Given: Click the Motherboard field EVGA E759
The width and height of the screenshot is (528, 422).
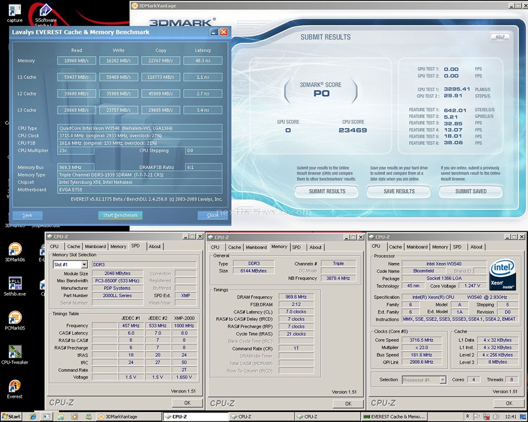Looking at the screenshot, I should [140, 190].
